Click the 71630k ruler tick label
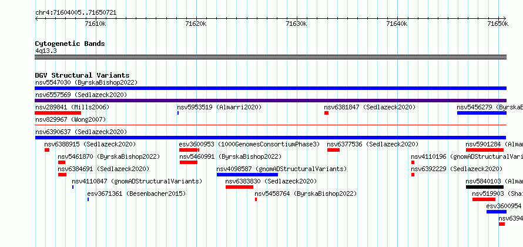The width and height of the screenshot is (523, 247). [x=297, y=24]
